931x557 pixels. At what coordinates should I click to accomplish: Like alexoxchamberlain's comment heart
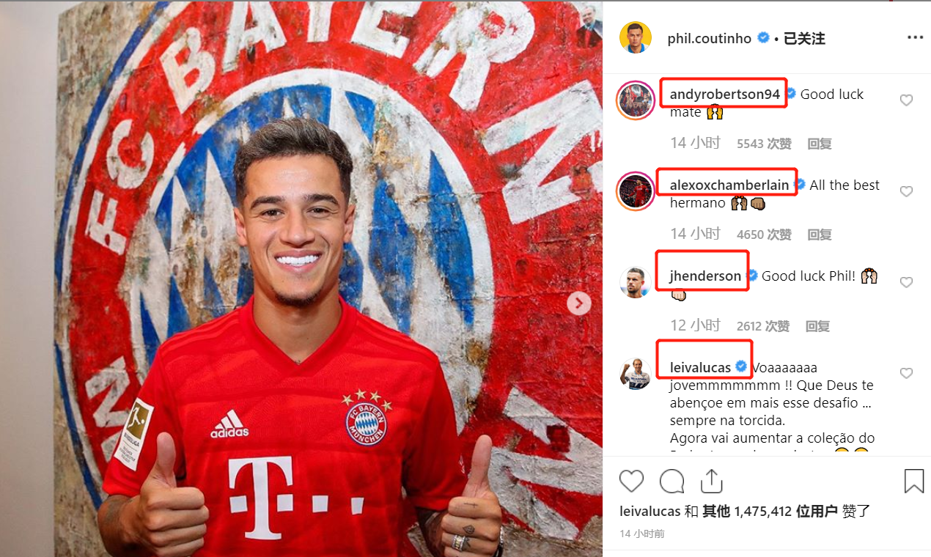click(x=906, y=191)
